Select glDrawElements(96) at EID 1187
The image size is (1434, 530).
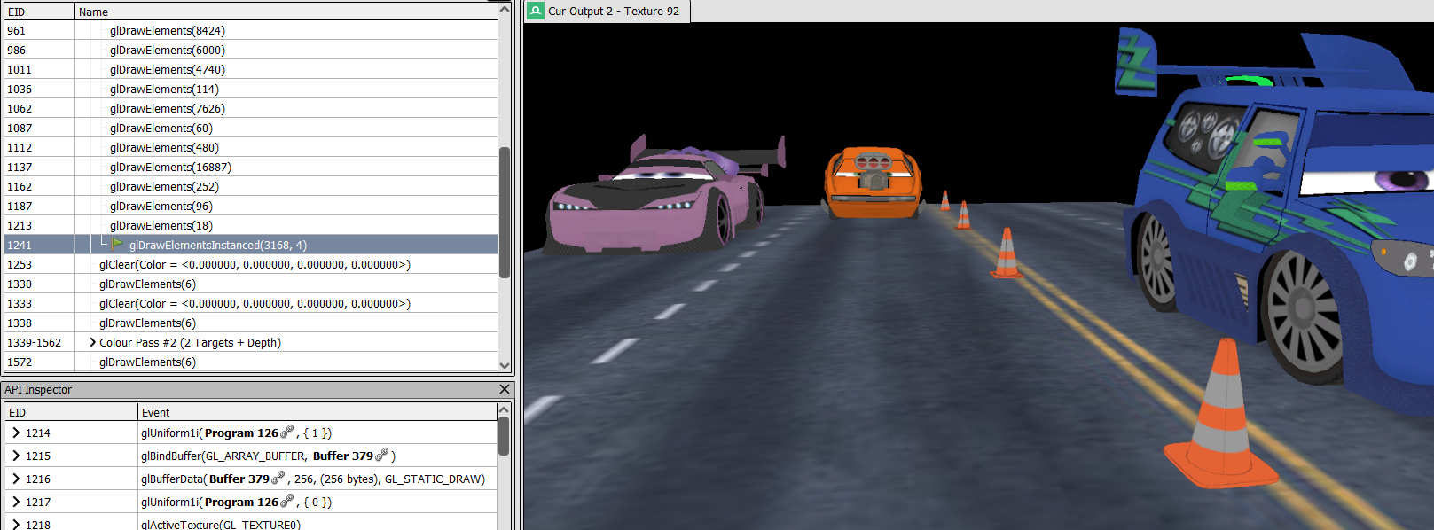tap(161, 206)
